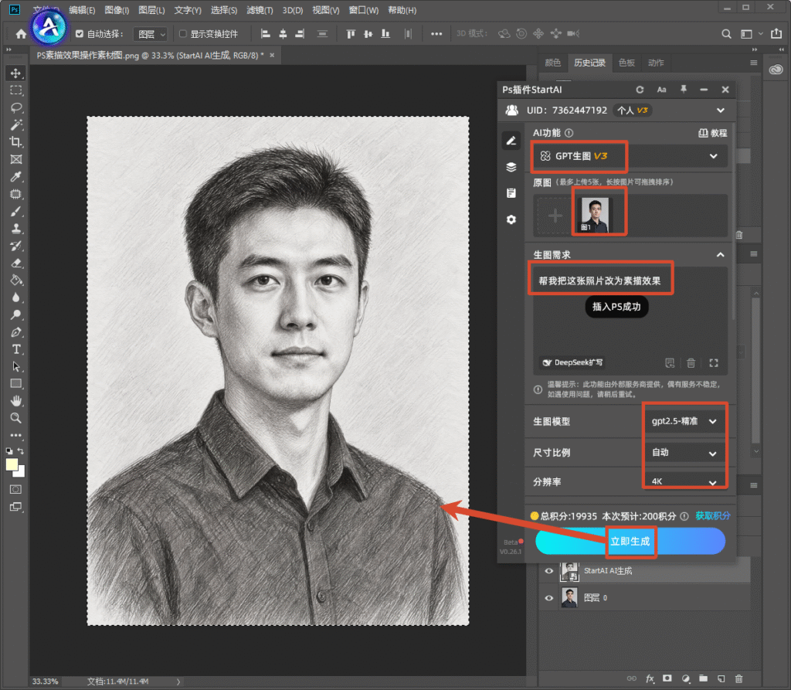Clear the prompt with trash icon
The width and height of the screenshot is (791, 690).
tap(691, 362)
